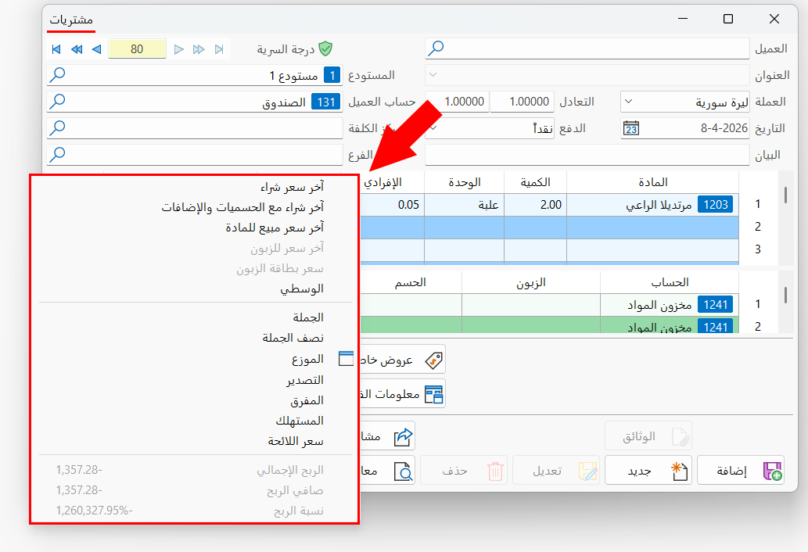Click item cell مرتديلا الراعي
This screenshot has width=808, height=552.
pyautogui.click(x=652, y=205)
